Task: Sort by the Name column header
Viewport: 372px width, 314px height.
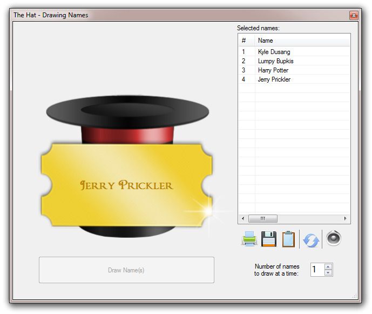Action: (302, 41)
